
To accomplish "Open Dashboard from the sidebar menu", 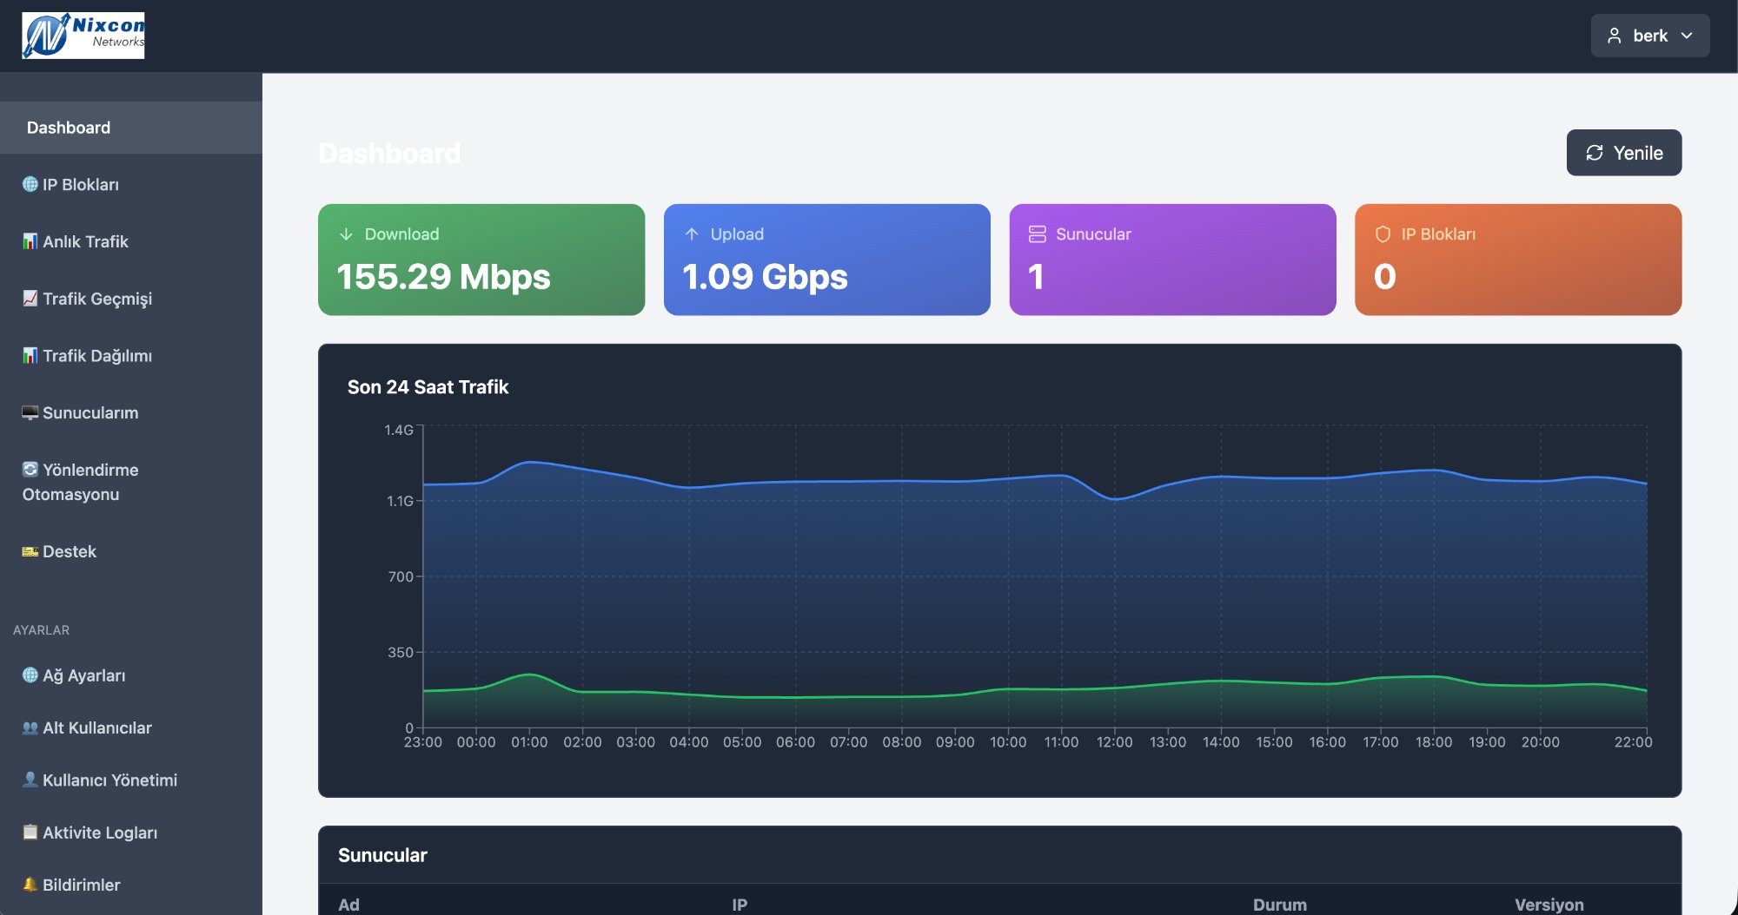I will click(68, 127).
